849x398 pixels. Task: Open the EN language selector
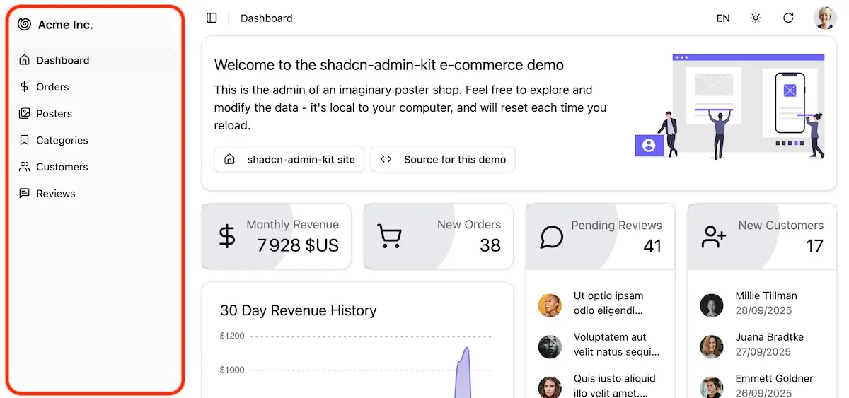tap(723, 18)
